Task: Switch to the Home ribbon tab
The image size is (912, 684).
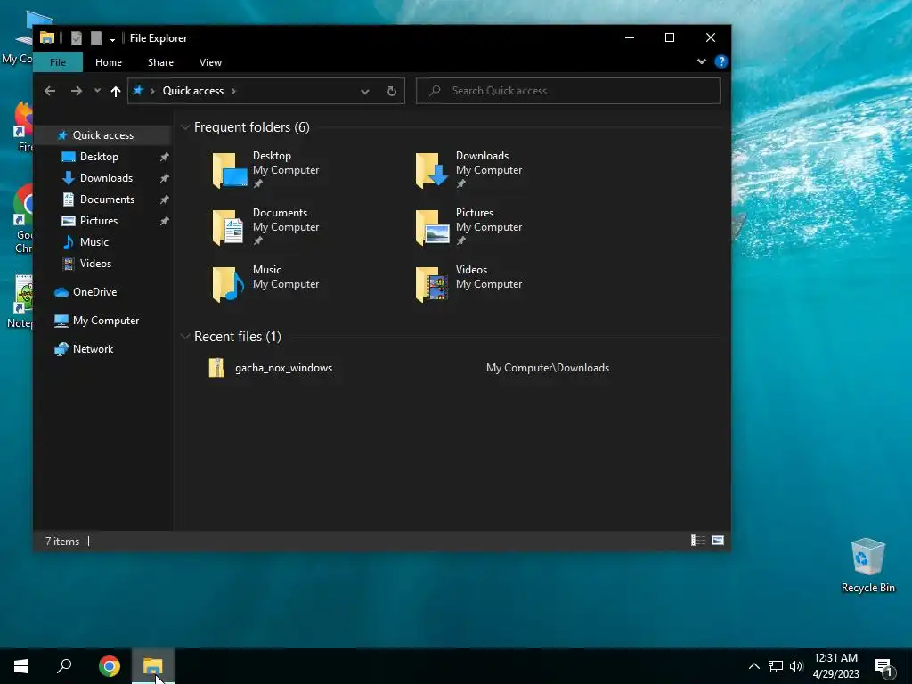Action: [109, 62]
